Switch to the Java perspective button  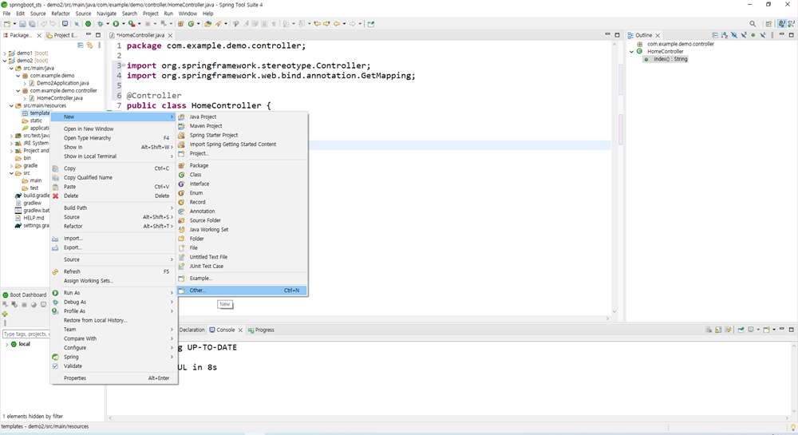[x=781, y=24]
